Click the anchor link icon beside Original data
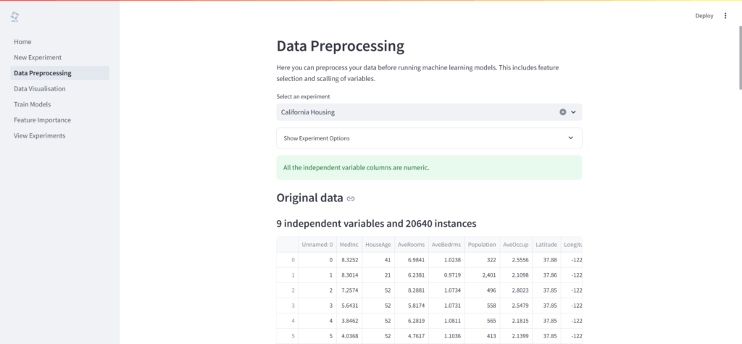 coord(351,198)
